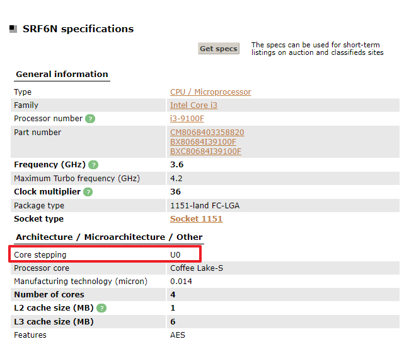Screen dimensions: 409x339
Task: Open part number BX80684I39100F link
Action: pyautogui.click(x=203, y=141)
